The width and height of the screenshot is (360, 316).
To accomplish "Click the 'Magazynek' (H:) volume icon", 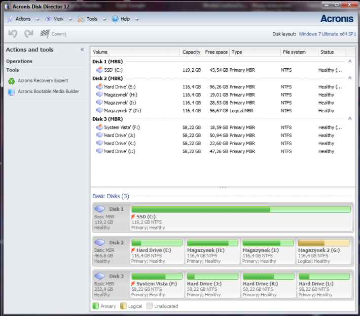I will coord(99,95).
